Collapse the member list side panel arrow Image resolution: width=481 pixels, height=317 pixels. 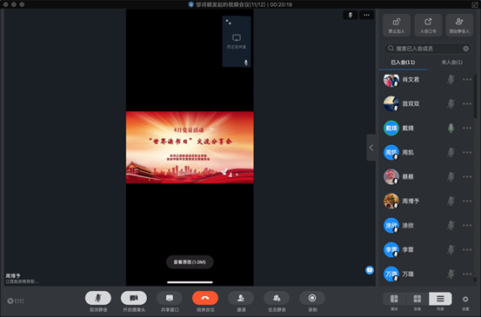pos(371,148)
